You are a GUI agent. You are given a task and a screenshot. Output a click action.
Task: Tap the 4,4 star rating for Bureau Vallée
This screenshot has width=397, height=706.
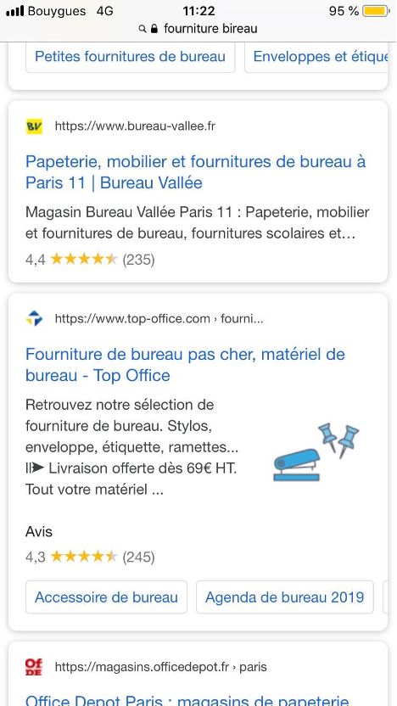click(x=90, y=260)
